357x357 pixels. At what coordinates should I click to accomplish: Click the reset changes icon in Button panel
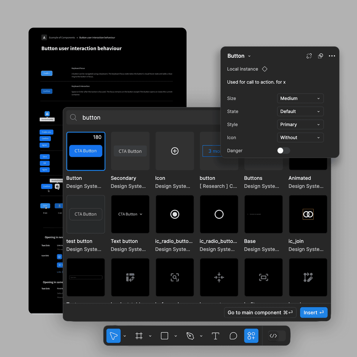[x=320, y=56]
